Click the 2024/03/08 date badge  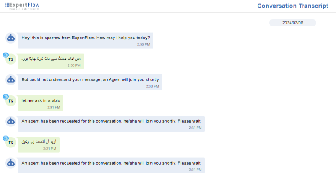[x=292, y=23]
